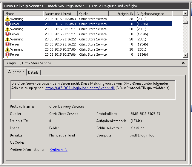
Task: Click the red error icon for the 20:27:06 Fehler row
Action: pyautogui.click(x=7, y=54)
